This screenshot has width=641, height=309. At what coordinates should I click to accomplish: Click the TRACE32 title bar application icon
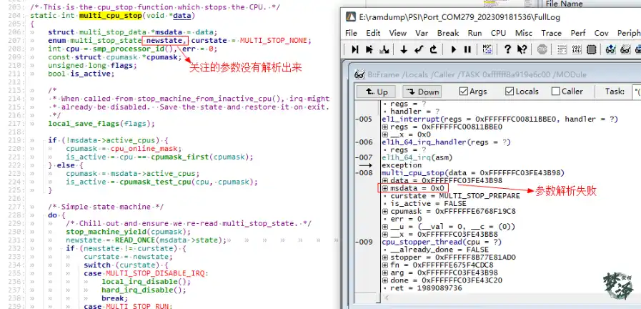coord(351,16)
